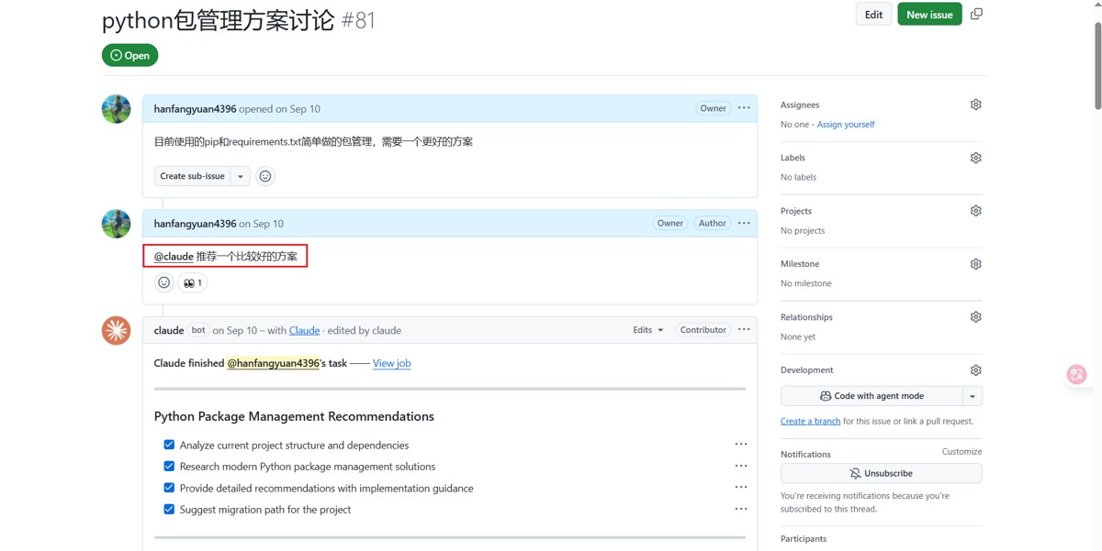Open the Labels gear settings
The height and width of the screenshot is (551, 1102).
click(x=975, y=158)
